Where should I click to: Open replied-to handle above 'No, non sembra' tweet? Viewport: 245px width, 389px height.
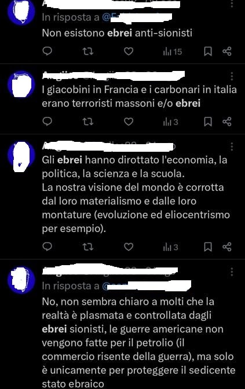pyautogui.click(x=147, y=286)
